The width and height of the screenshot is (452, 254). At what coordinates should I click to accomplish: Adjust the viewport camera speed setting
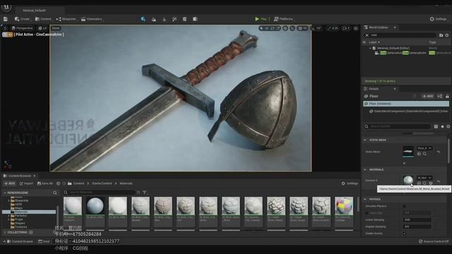coord(346,28)
